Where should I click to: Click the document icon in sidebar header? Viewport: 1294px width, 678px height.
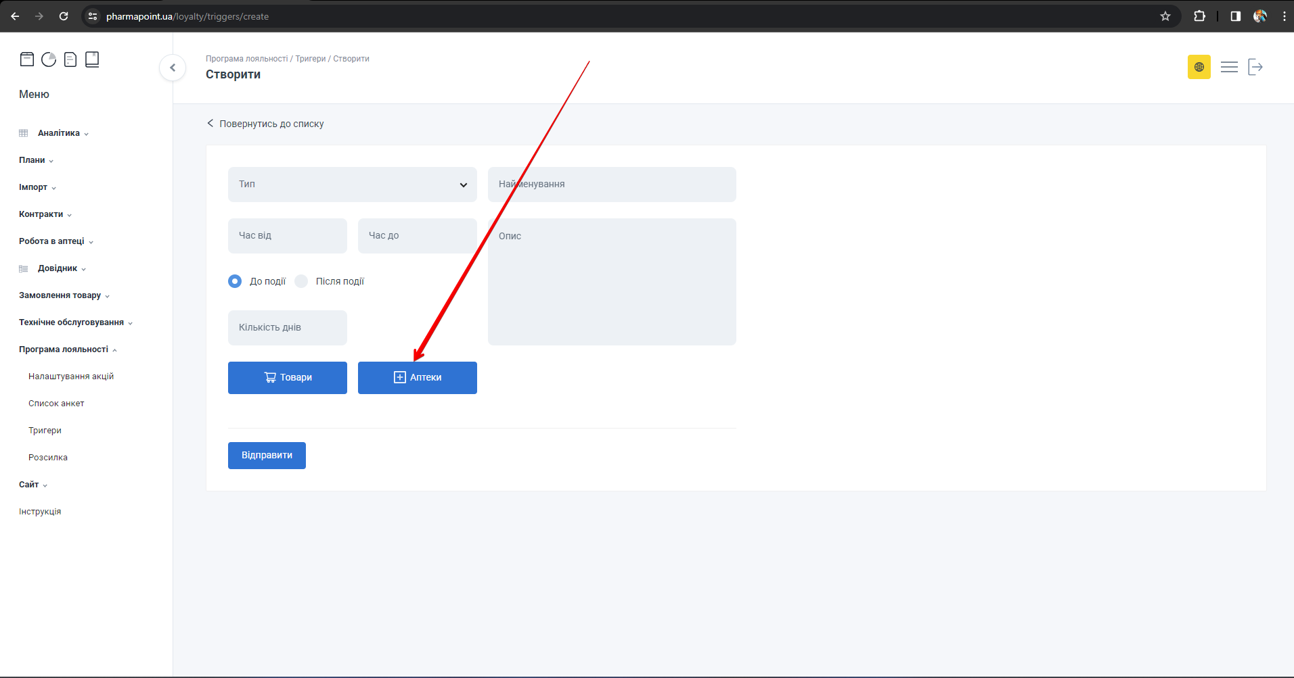(70, 59)
